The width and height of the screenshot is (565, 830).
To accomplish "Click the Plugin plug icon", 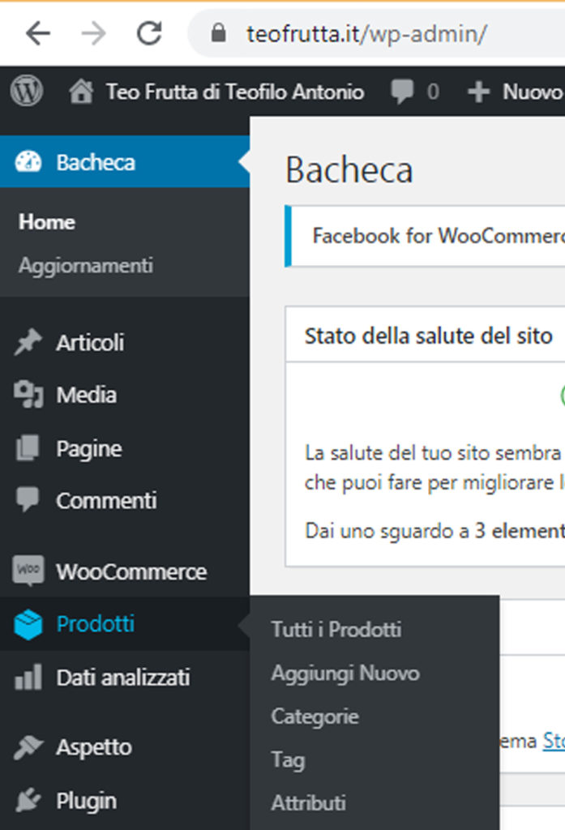I will (28, 800).
